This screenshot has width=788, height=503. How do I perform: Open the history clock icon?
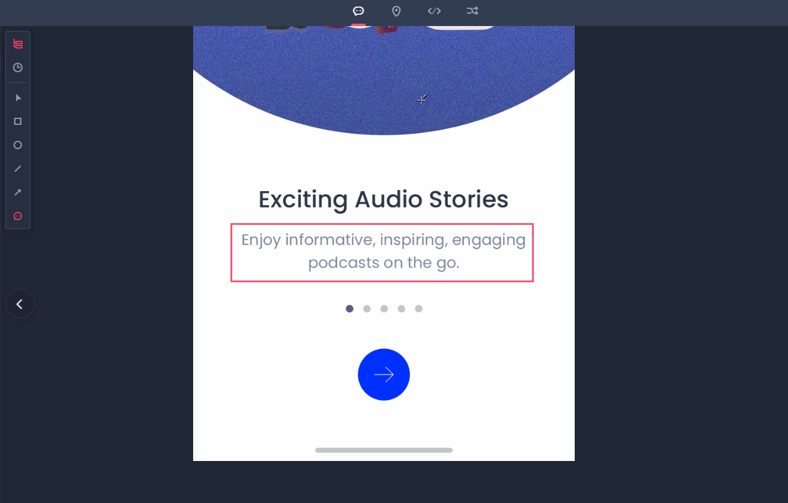point(18,68)
